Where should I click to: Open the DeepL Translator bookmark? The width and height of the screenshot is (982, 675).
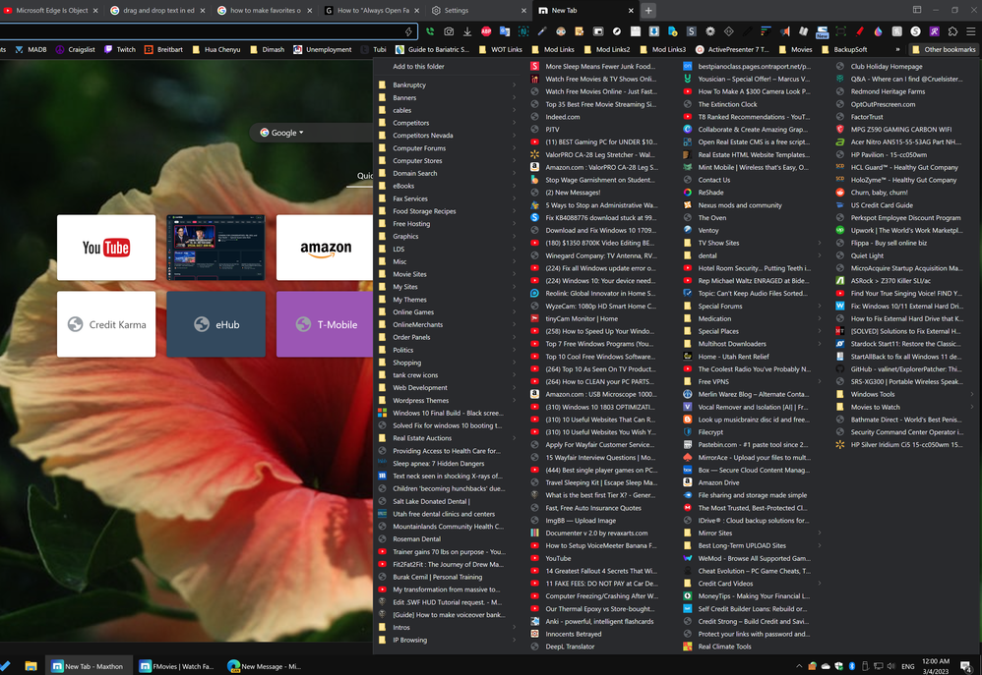[570, 647]
